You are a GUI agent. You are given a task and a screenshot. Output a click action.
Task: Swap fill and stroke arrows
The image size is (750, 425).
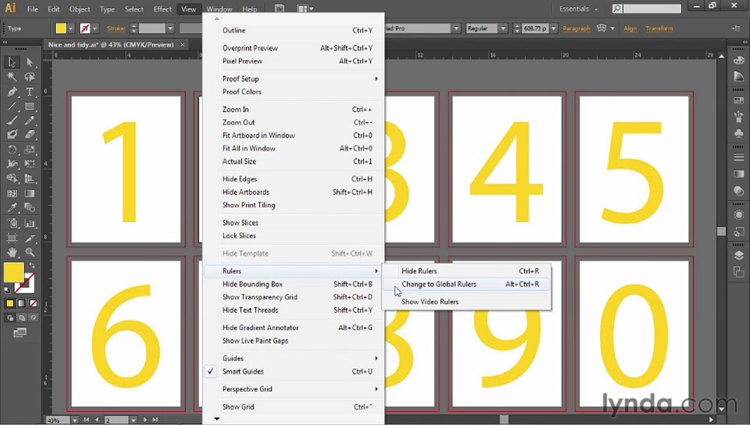[x=32, y=266]
